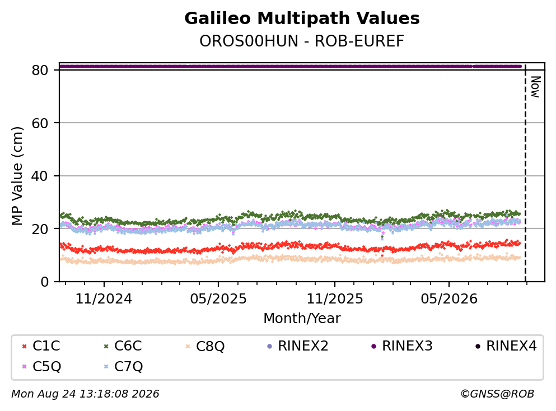Click the C1C red legend marker
The height and width of the screenshot is (411, 556).
(24, 347)
